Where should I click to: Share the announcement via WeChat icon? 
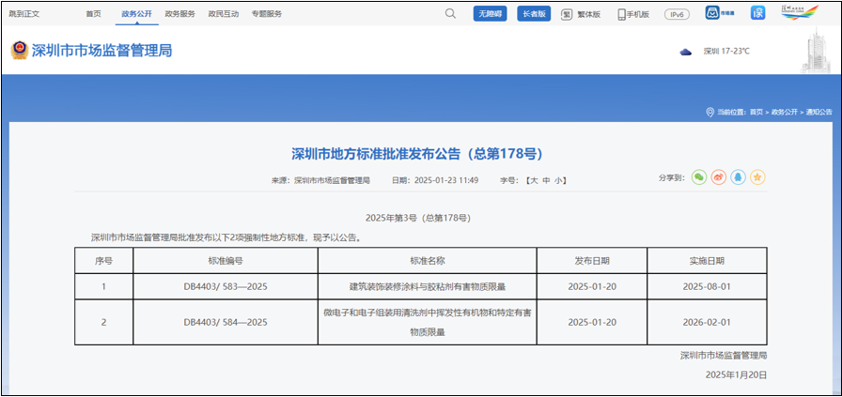(698, 177)
